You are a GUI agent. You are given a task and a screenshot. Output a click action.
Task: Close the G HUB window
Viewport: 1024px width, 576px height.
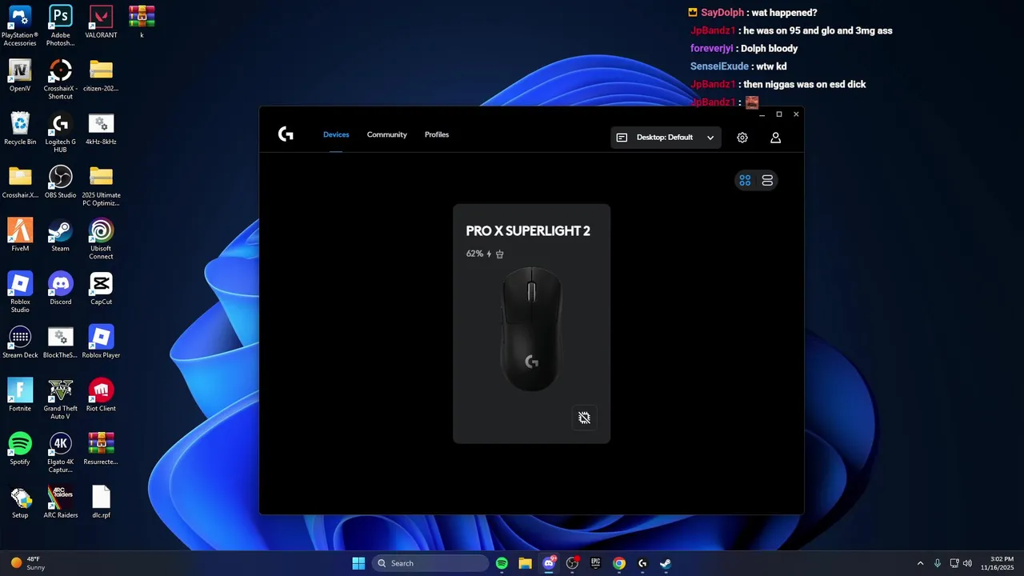click(x=796, y=114)
